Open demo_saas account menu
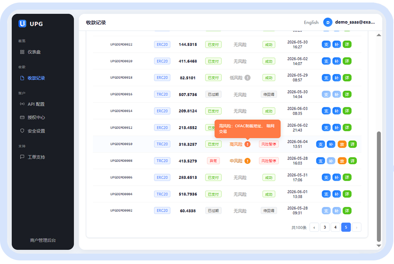The height and width of the screenshot is (264, 394). point(355,22)
